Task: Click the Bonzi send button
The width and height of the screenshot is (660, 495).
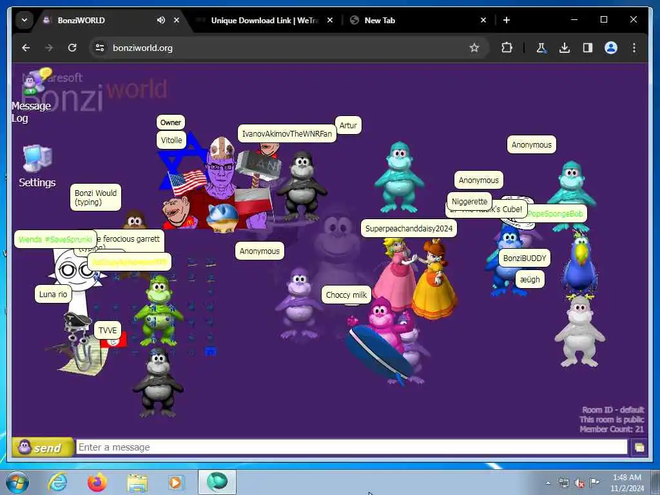Action: [x=42, y=447]
